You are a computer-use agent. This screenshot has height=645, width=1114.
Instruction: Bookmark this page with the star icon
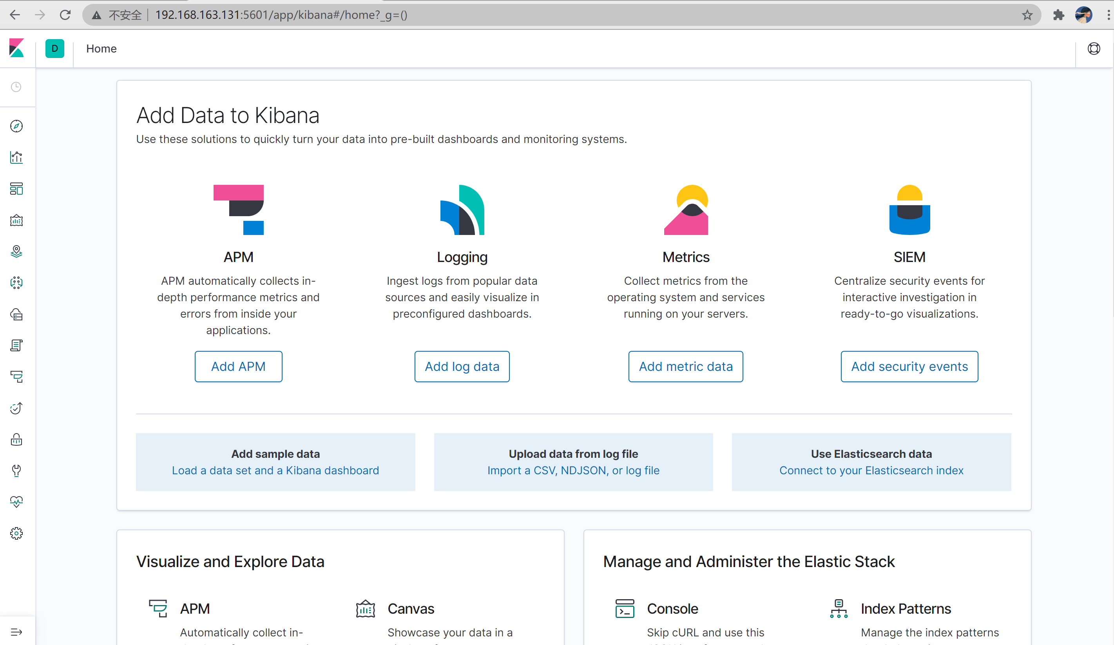point(1027,15)
